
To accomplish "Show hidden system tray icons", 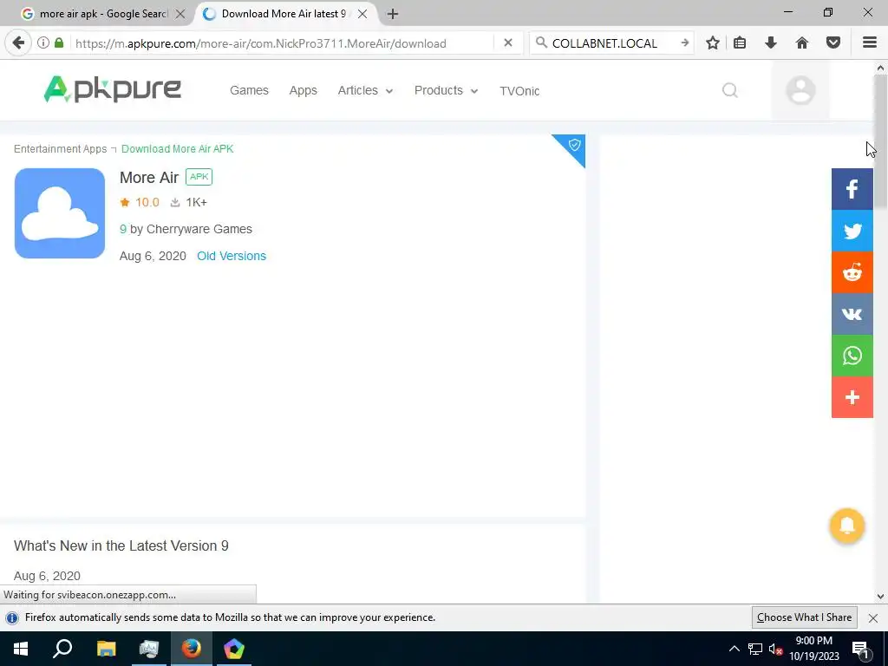I will tap(734, 649).
